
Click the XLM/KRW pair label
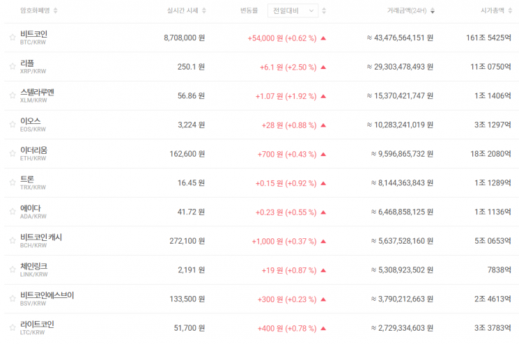pyautogui.click(x=33, y=100)
